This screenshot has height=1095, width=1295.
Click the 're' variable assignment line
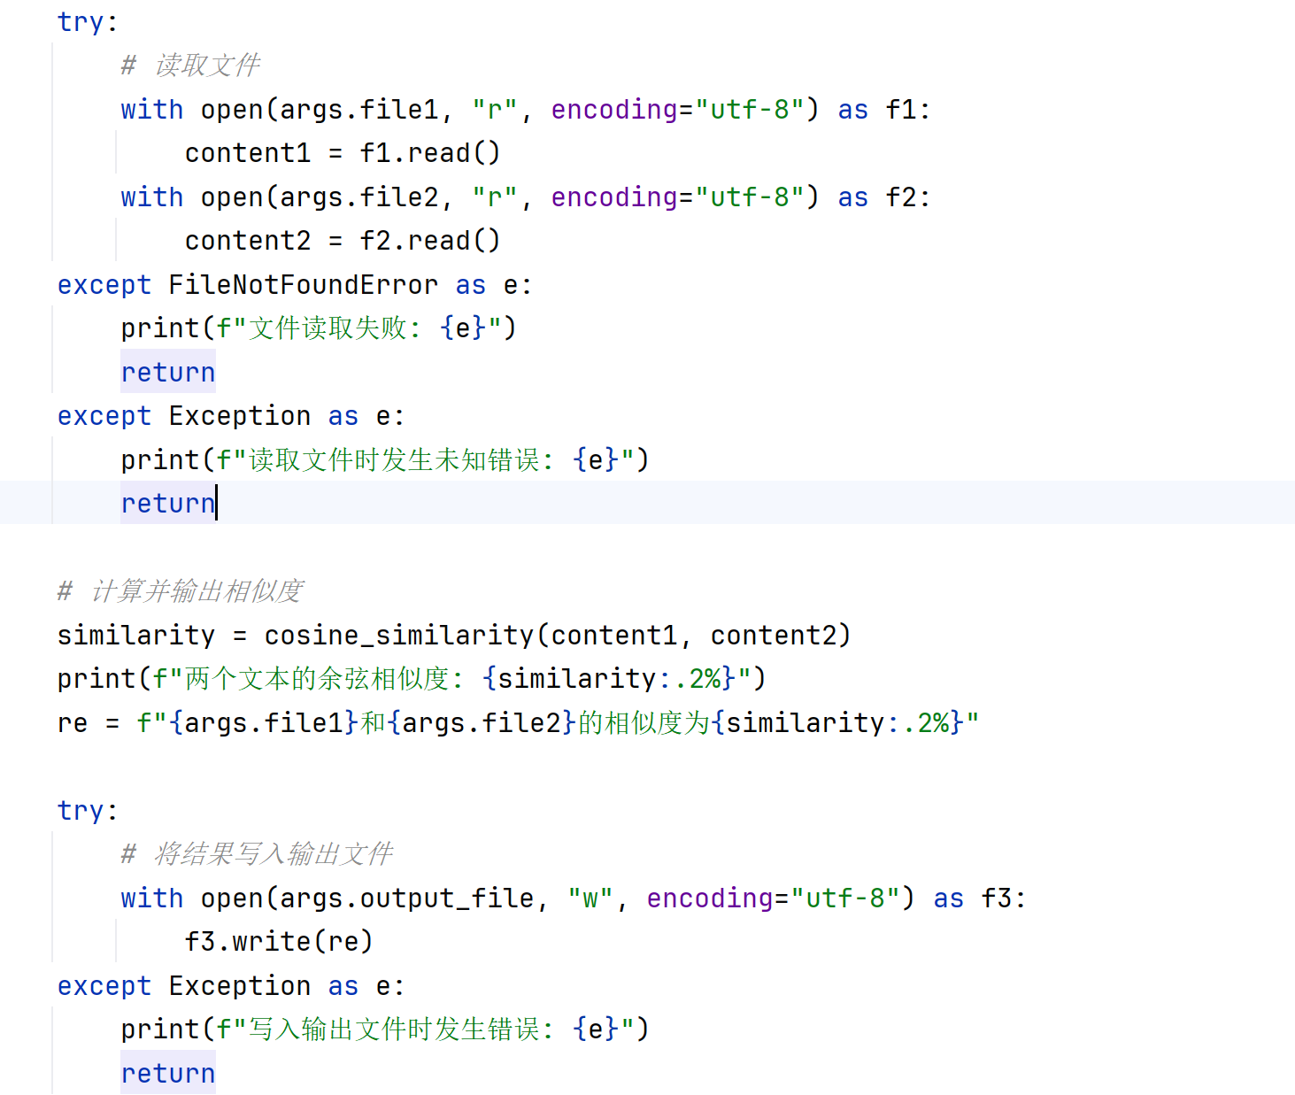[518, 723]
